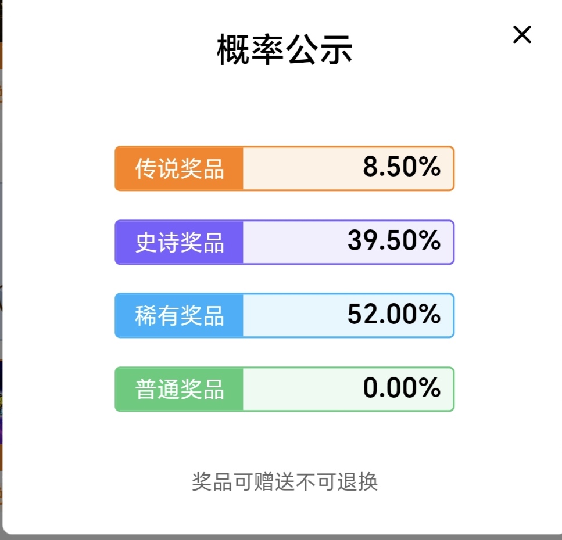562x540 pixels.
Task: Select the blue 稀有奖品 label
Action: tap(180, 315)
